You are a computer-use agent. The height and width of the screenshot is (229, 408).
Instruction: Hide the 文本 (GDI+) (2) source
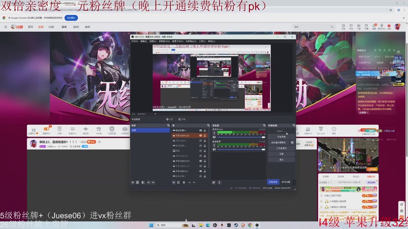pyautogui.click(x=200, y=135)
